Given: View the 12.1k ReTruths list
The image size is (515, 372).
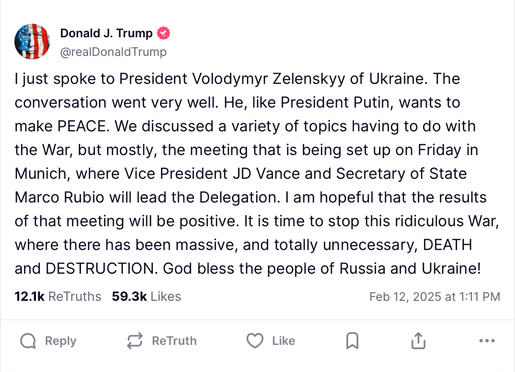Looking at the screenshot, I should pyautogui.click(x=58, y=296).
